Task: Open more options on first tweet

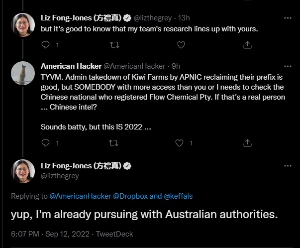Action: click(288, 18)
